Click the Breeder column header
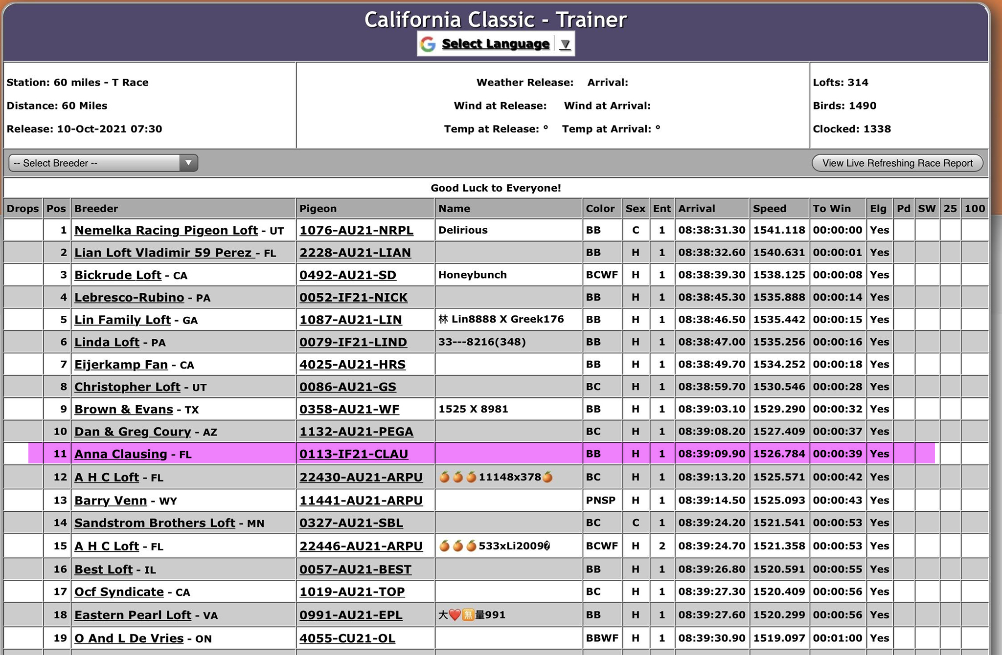This screenshot has height=655, width=1002. tap(96, 209)
